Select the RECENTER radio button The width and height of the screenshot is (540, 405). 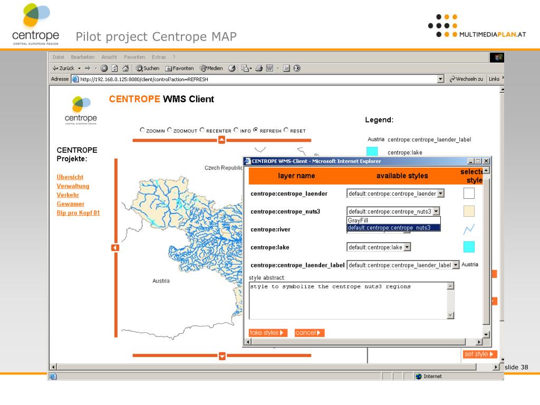(202, 130)
